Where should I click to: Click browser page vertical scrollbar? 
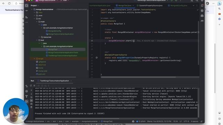215,68
